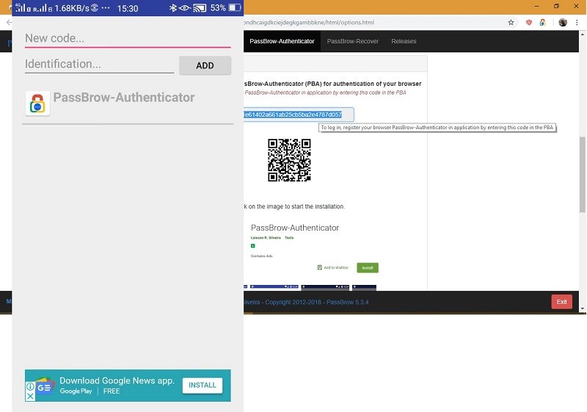Click the green content rating badge
Viewport: 587px width, 412px height.
click(252, 246)
